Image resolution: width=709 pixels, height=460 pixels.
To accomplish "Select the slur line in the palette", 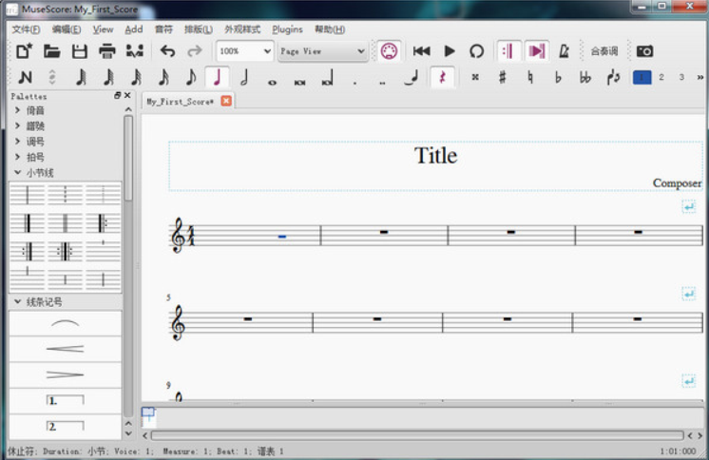I will (66, 323).
